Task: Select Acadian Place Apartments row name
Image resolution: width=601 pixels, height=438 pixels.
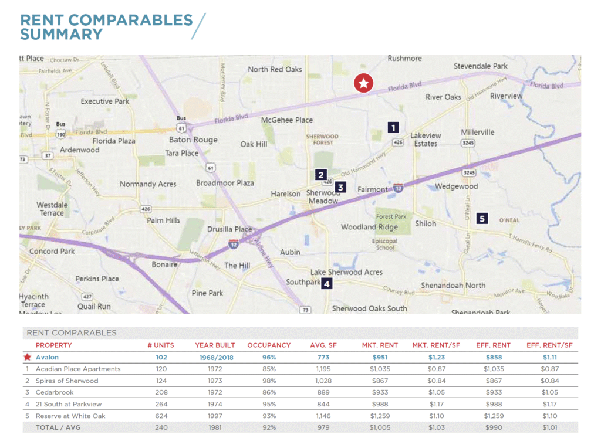Action: [x=78, y=369]
